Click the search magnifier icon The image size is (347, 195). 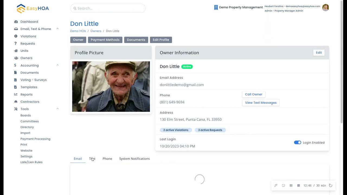click(75, 8)
